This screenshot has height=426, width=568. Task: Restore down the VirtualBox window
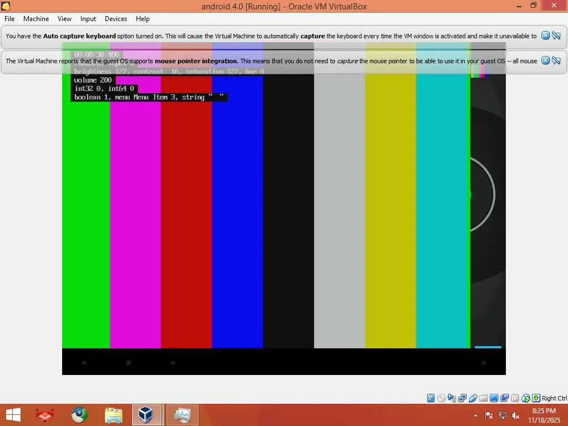[x=533, y=6]
